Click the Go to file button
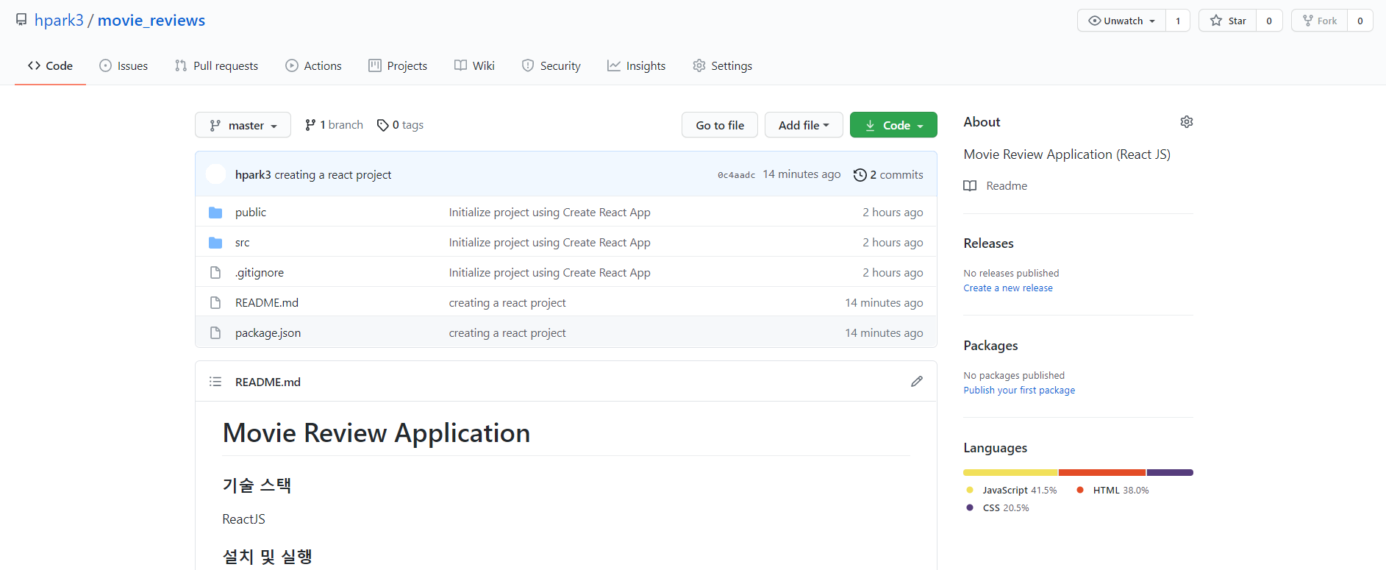This screenshot has width=1386, height=570. click(720, 125)
